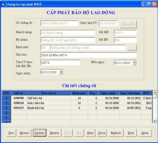Click next date 02/05/2011
The image size is (158, 143).
coord(130,108)
